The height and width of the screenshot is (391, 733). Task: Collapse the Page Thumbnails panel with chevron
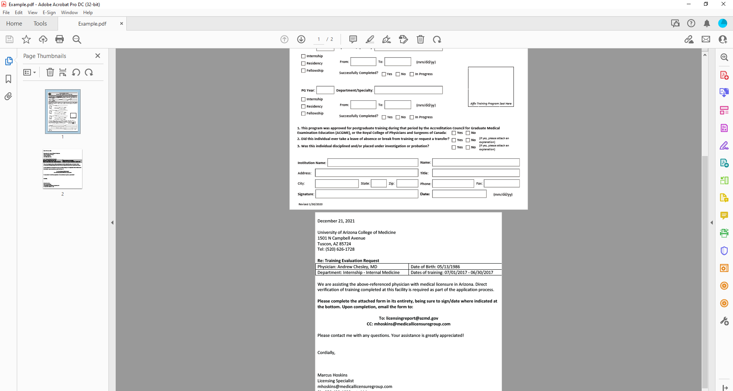(x=112, y=222)
